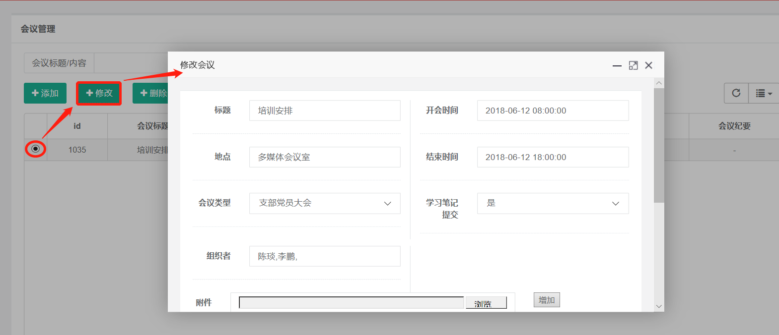779x335 pixels.
Task: Click the 结束时间 date field
Action: (x=553, y=157)
